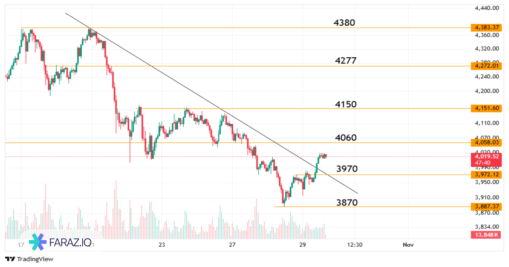Click the 3870 text annotation
This screenshot has width=509, height=267.
[x=347, y=203]
